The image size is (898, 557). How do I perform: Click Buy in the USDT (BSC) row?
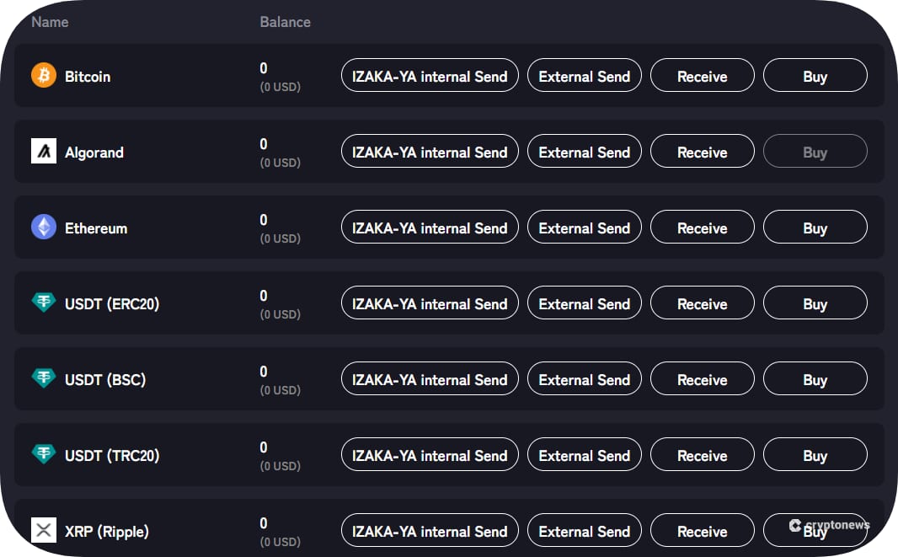815,378
